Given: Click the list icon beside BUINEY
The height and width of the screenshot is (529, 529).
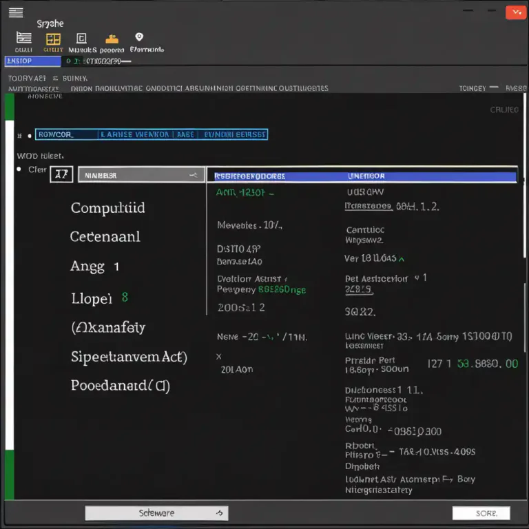Looking at the screenshot, I should [x=55, y=79].
